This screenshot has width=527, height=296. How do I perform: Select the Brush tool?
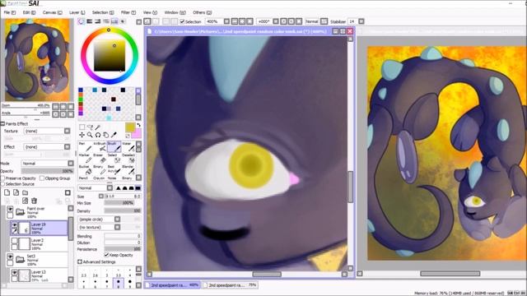click(114, 146)
